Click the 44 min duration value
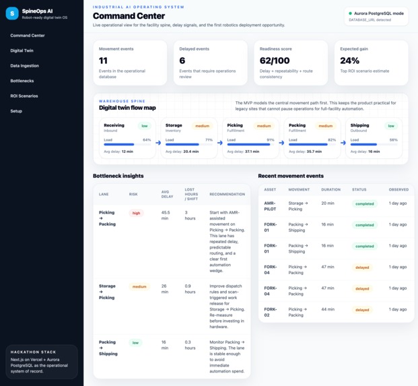 coord(328,309)
